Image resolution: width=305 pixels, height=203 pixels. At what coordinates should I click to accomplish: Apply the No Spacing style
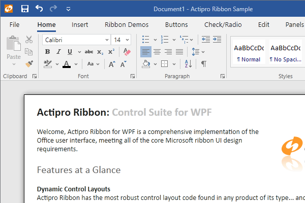[x=286, y=52]
